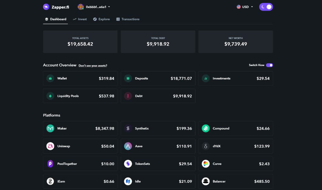
Task: Toggle the dark mode switch
Action: (266, 7)
